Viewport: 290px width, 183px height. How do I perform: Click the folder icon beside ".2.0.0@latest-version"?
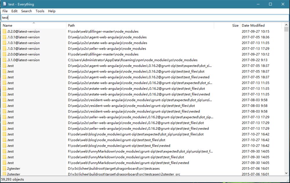click(x=4, y=54)
